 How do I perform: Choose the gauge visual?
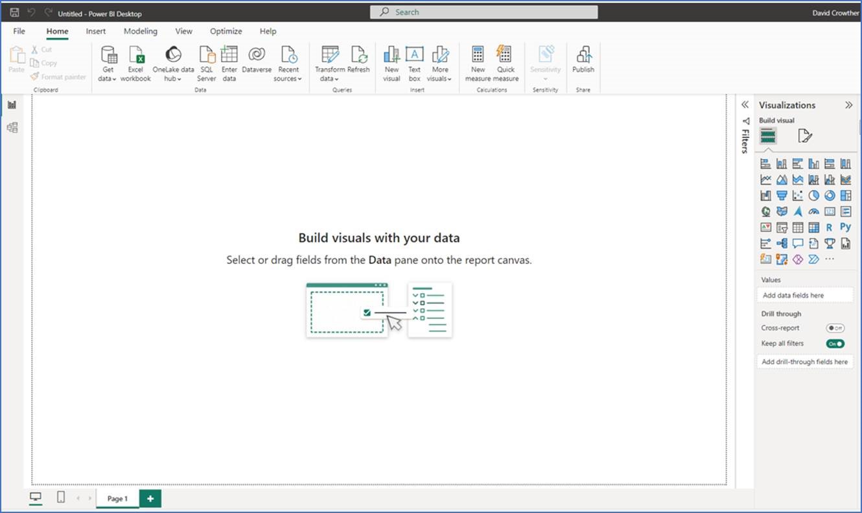813,211
